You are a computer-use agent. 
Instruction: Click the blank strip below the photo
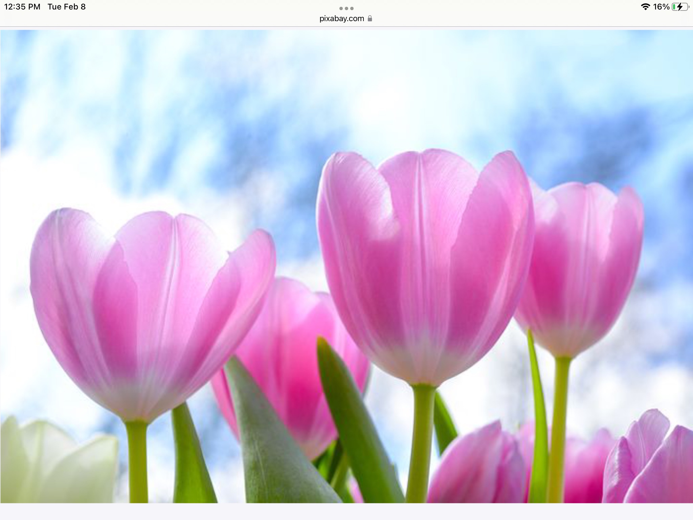(x=346, y=512)
